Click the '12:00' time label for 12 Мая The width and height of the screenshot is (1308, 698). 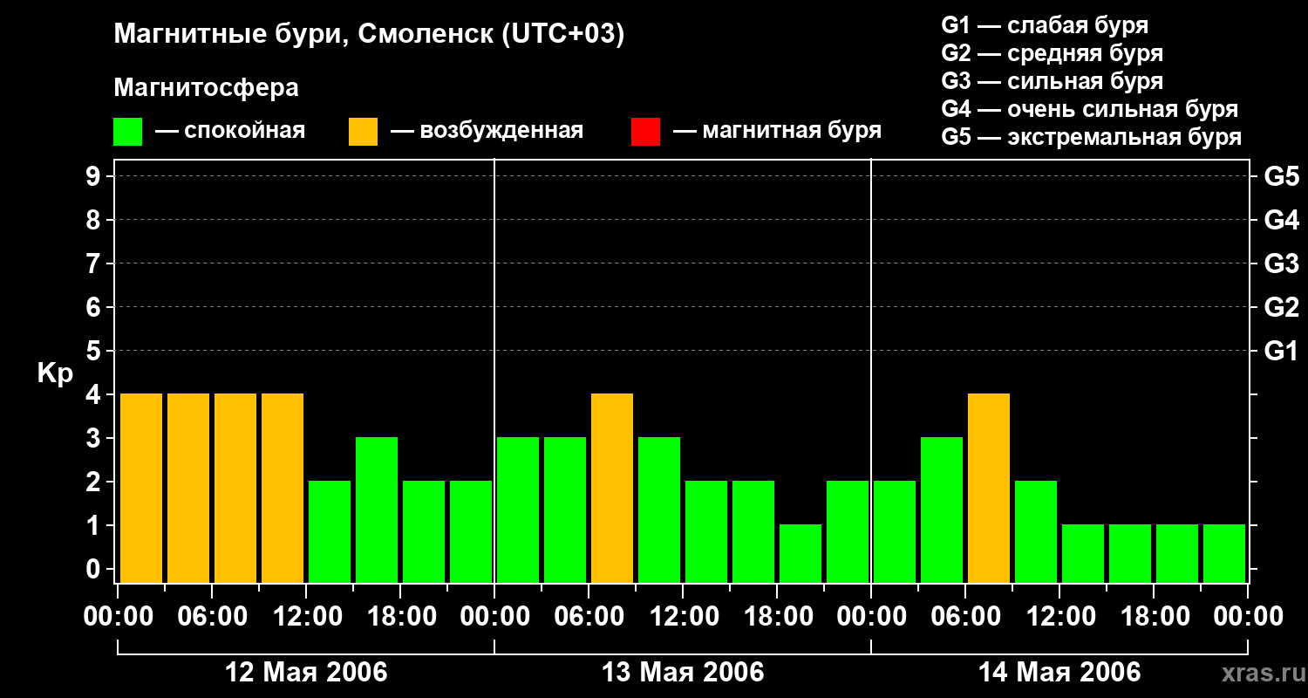pyautogui.click(x=306, y=617)
